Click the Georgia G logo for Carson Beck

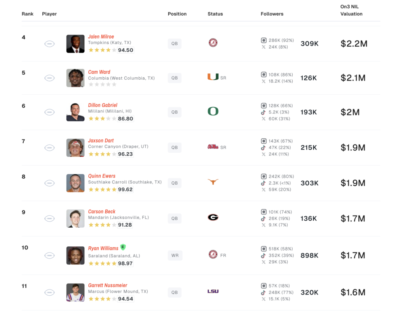coord(213,217)
